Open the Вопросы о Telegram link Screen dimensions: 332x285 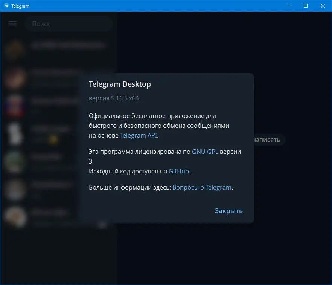(x=202, y=187)
